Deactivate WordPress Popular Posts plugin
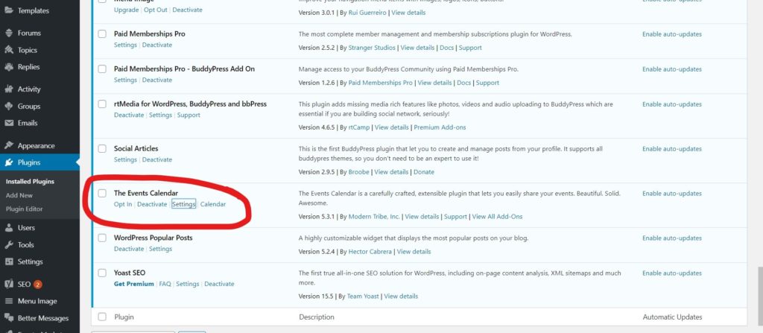The image size is (763, 333). [129, 249]
